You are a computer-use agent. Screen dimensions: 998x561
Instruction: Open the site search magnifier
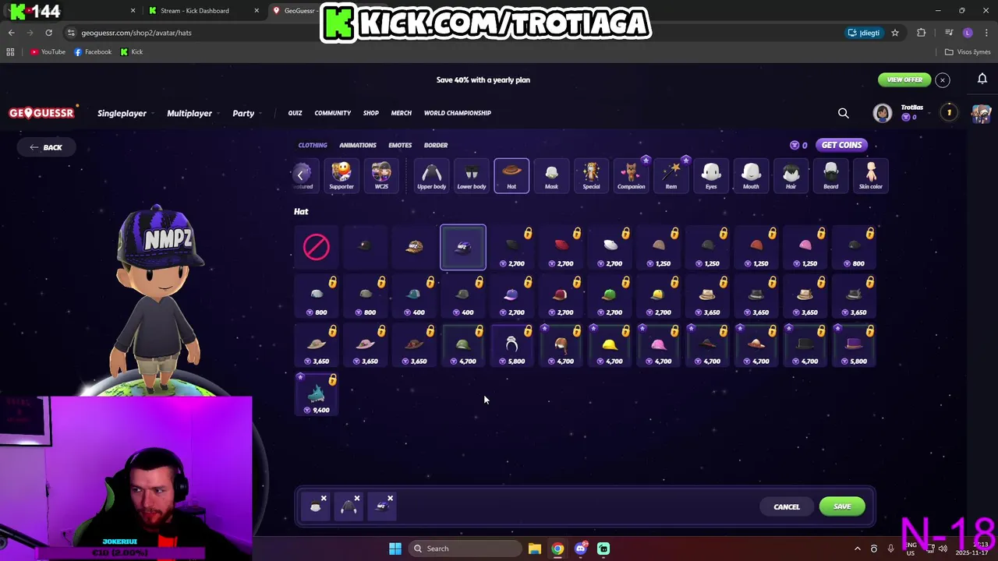[844, 113]
